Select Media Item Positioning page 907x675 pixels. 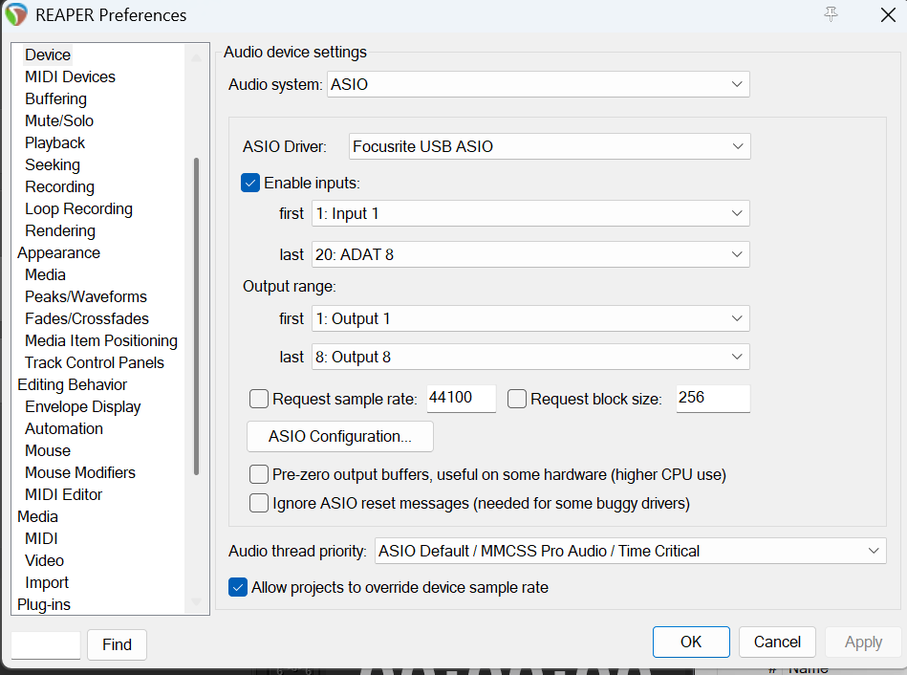[101, 341]
